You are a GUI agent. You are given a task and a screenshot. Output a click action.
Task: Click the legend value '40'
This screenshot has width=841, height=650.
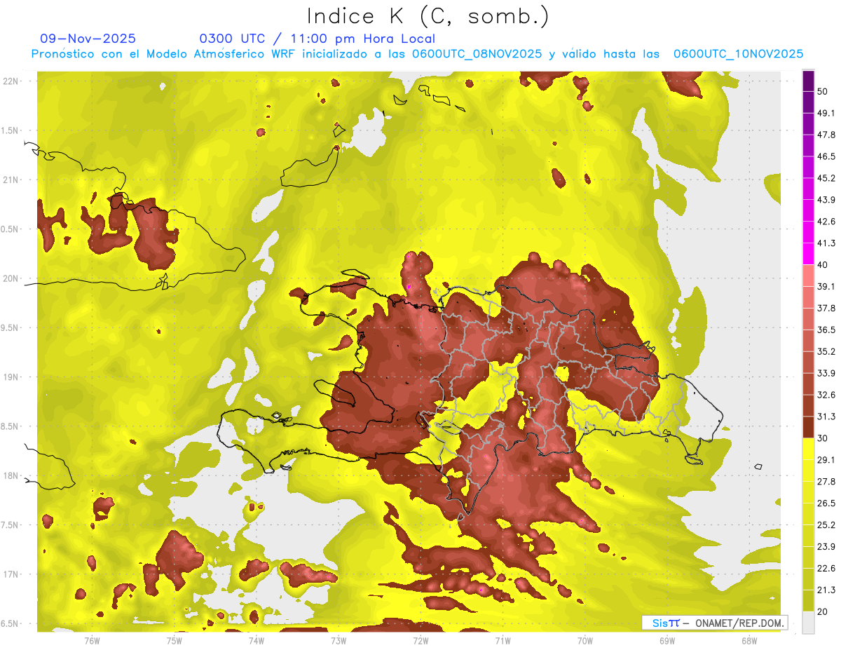coord(823,264)
